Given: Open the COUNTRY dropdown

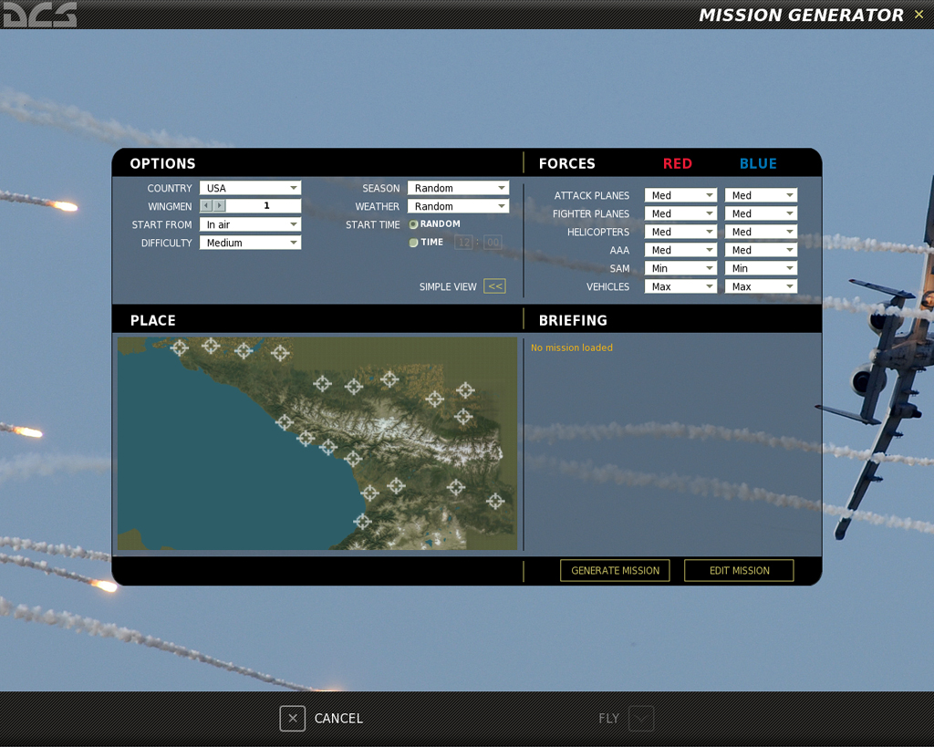Looking at the screenshot, I should (294, 188).
